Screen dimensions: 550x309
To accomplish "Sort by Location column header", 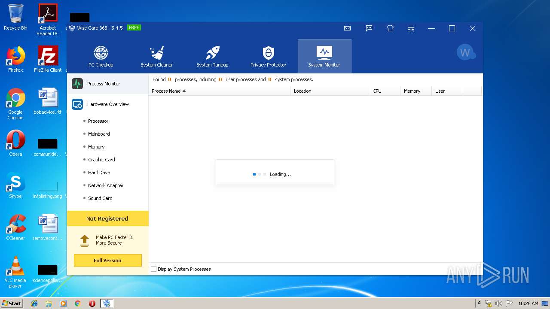I will (x=330, y=91).
